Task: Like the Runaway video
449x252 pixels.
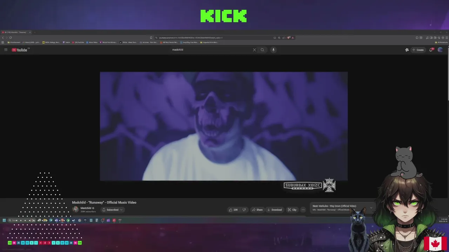Action: tap(233, 210)
